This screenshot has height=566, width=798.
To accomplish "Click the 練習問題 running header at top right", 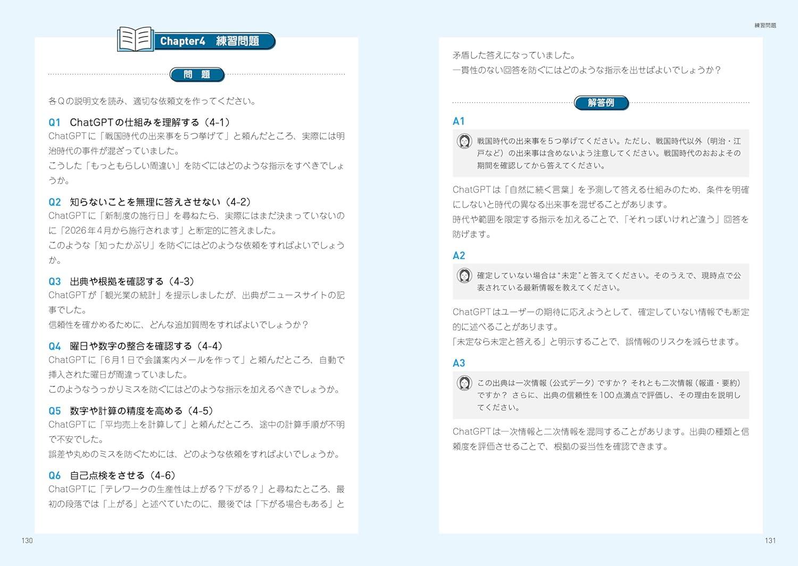I will pos(765,26).
